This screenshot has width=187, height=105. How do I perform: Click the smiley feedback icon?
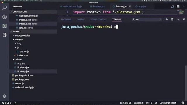pyautogui.click(x=183, y=103)
